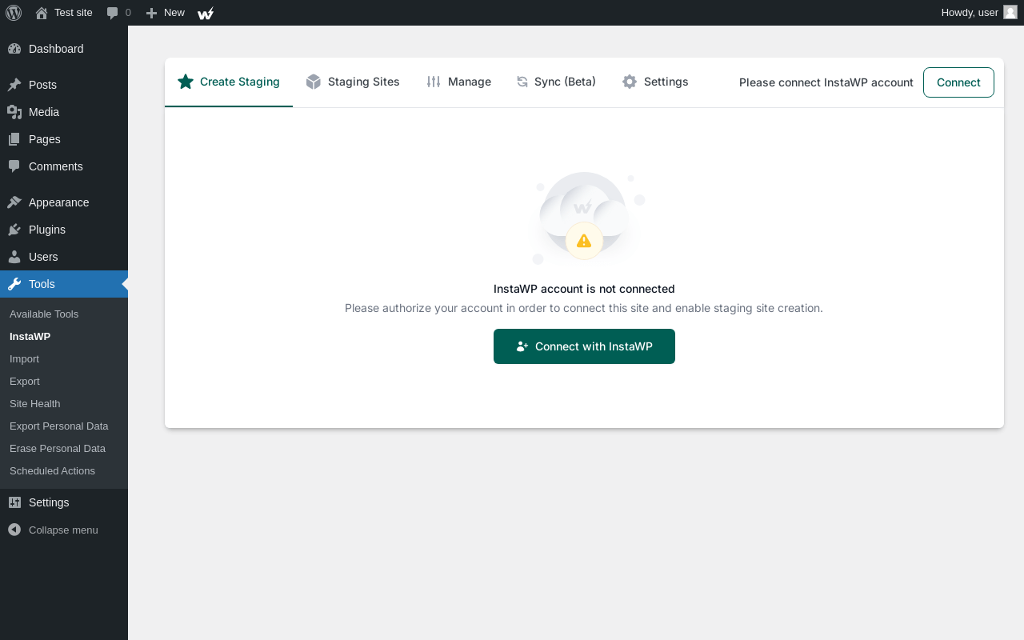Open the Sync (Beta) tab

click(x=556, y=82)
